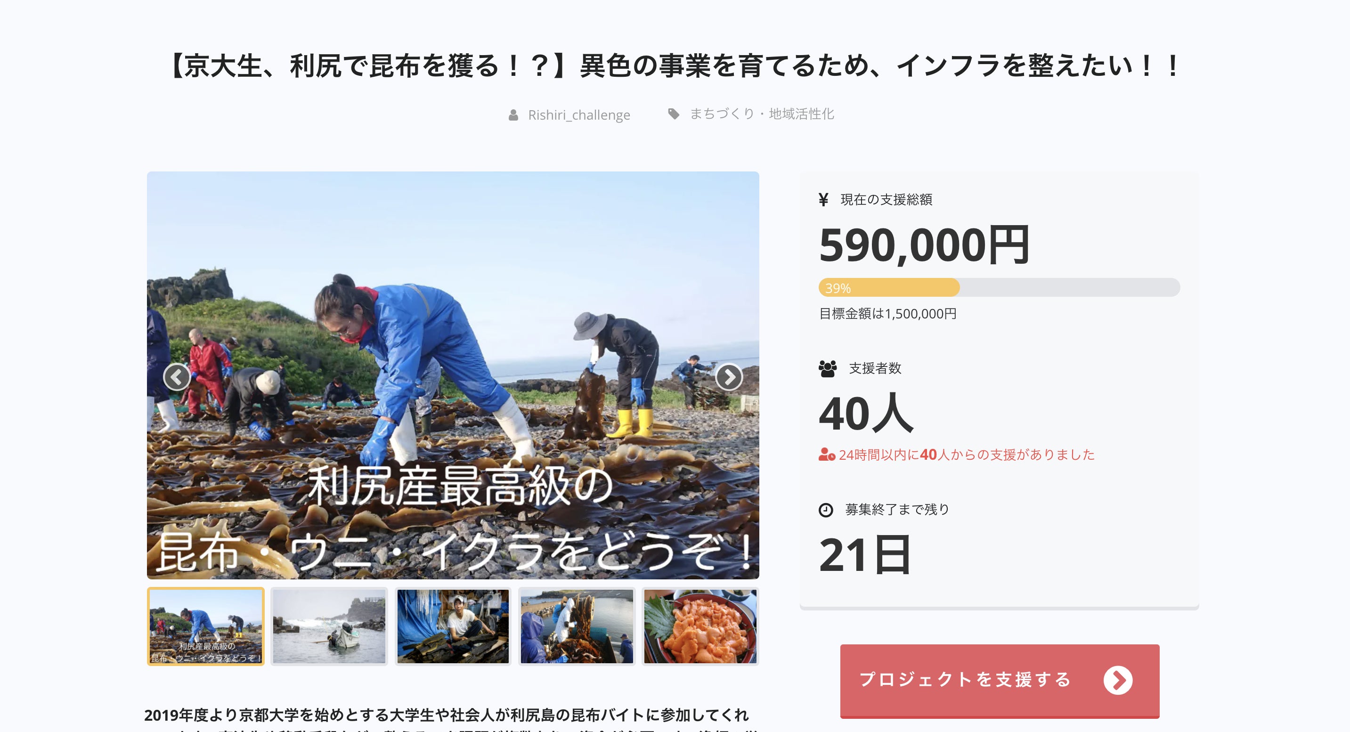Click the red recent-supporter icon
1350x732 pixels.
pos(827,454)
